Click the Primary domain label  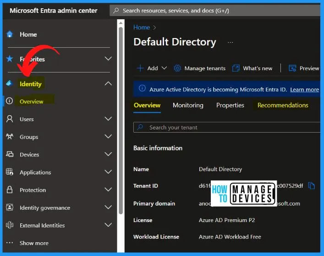(154, 204)
